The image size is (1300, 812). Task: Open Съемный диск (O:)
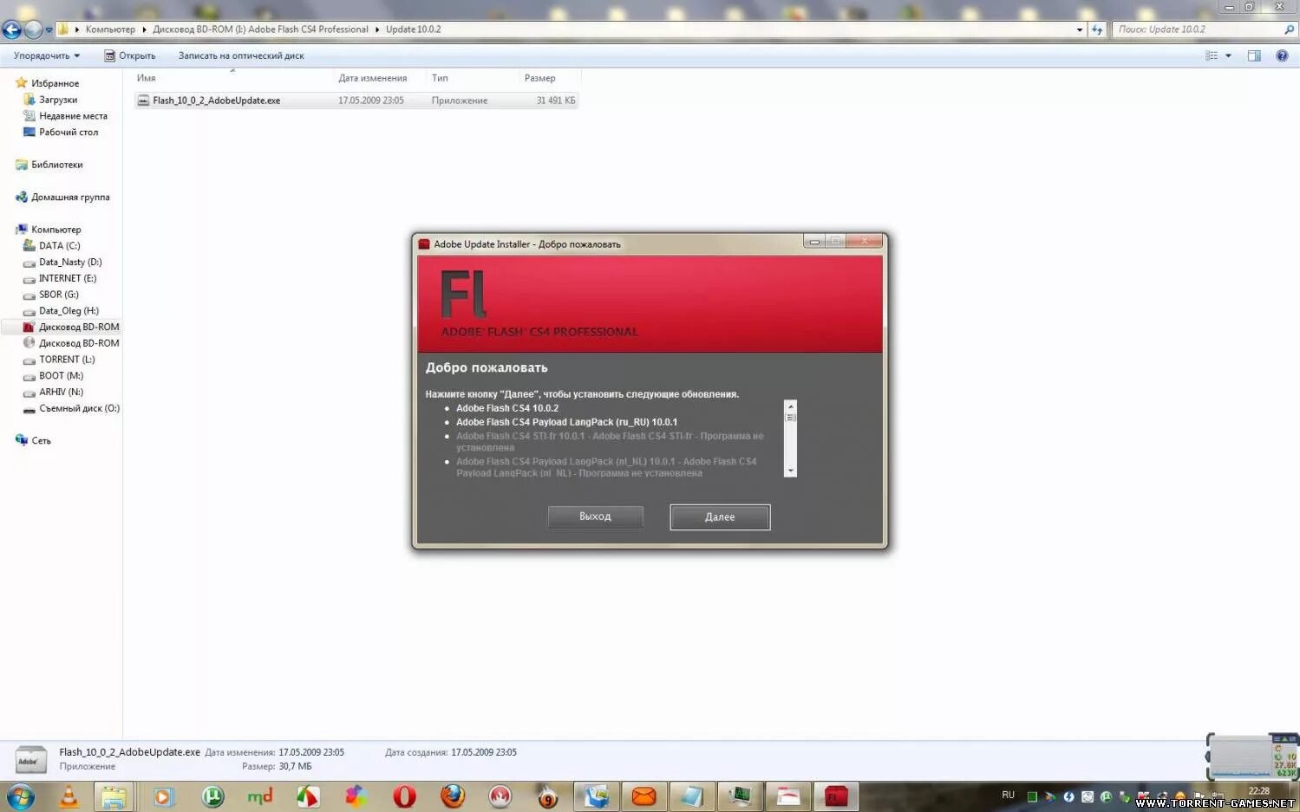pyautogui.click(x=79, y=408)
